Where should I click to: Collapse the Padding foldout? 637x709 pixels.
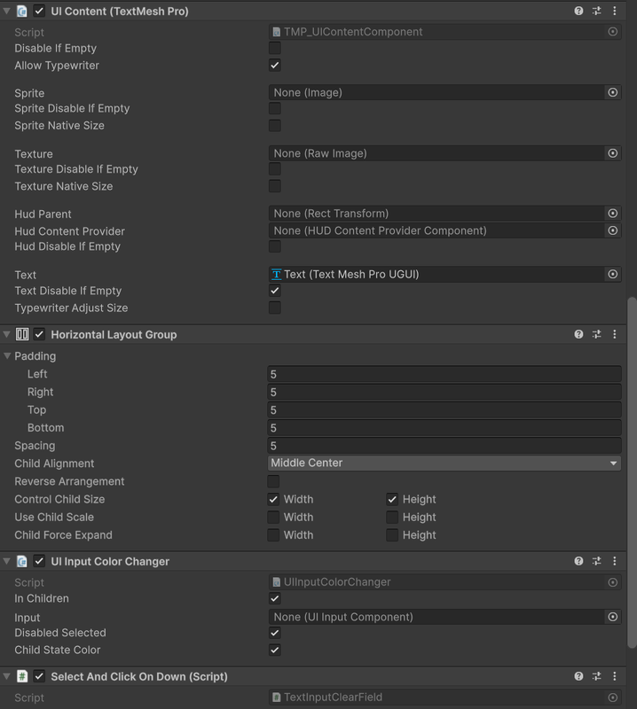pos(7,356)
